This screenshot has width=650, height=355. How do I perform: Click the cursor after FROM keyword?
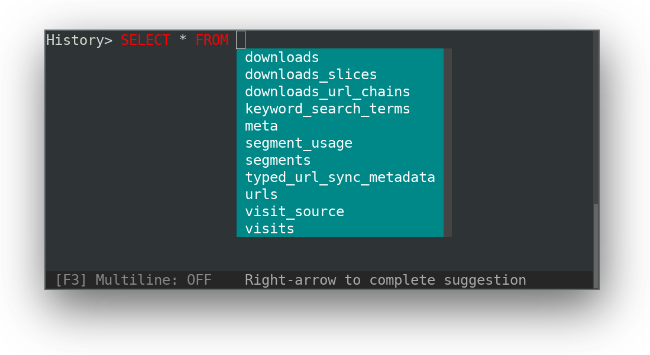pos(241,40)
